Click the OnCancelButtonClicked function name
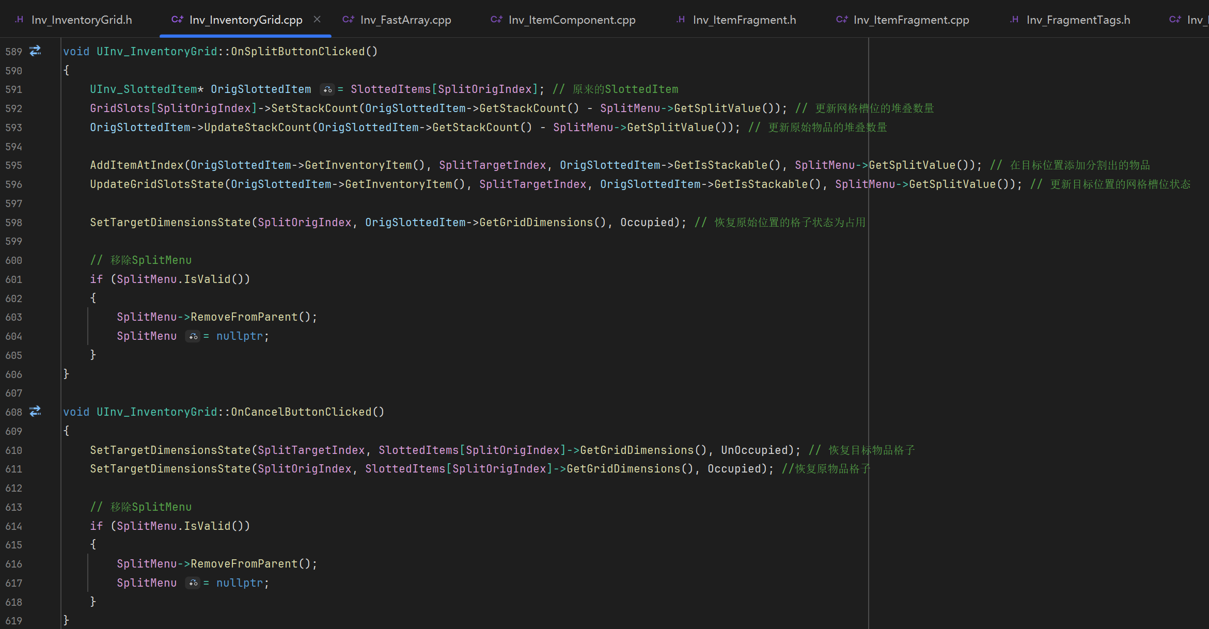This screenshot has height=629, width=1209. pos(301,412)
